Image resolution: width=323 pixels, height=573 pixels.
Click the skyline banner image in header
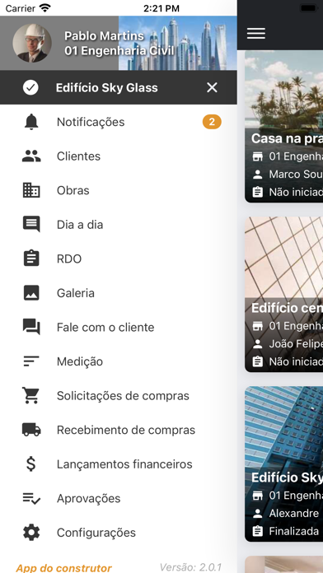pyautogui.click(x=178, y=43)
